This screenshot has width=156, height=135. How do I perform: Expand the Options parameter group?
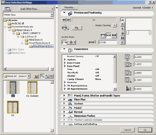[x=65, y=60]
